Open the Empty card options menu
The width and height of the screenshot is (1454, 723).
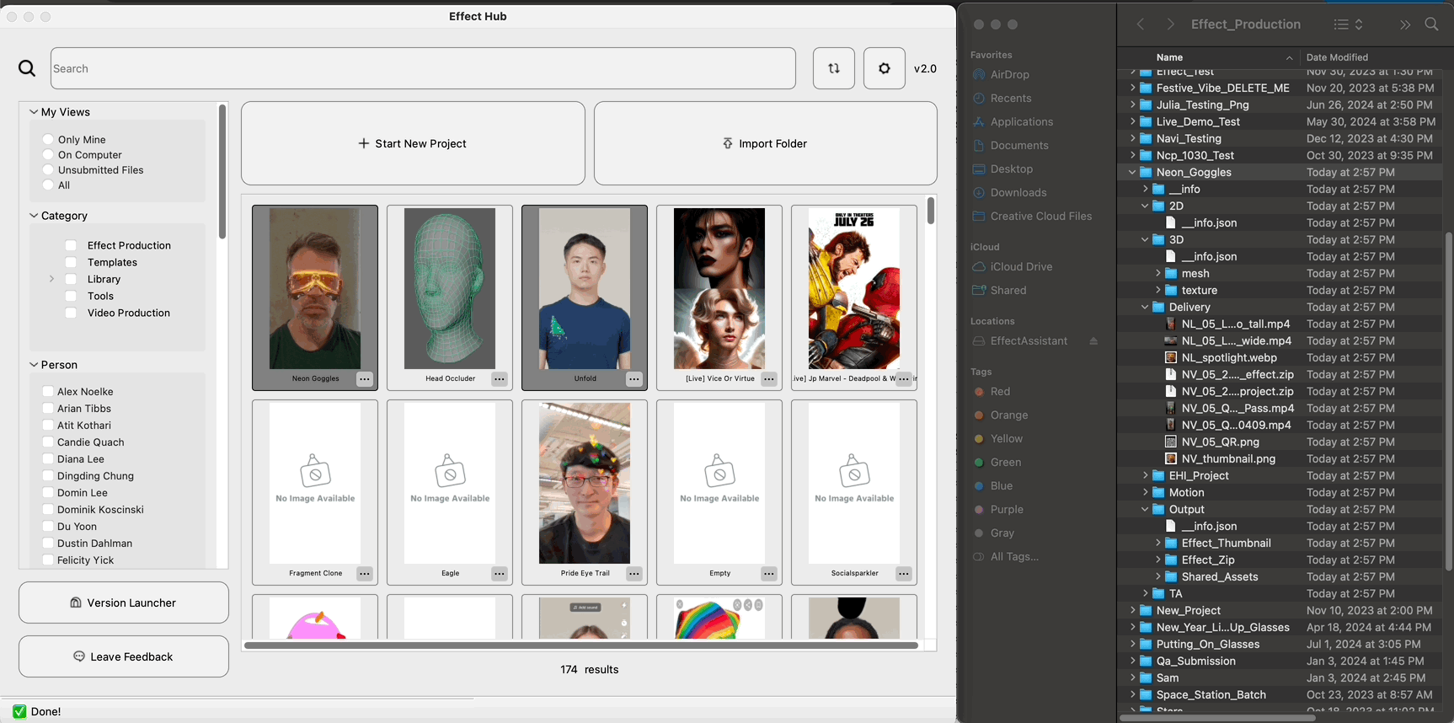click(x=769, y=574)
